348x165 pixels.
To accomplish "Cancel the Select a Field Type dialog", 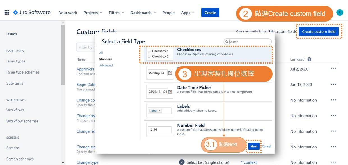I will pyautogui.click(x=266, y=146).
